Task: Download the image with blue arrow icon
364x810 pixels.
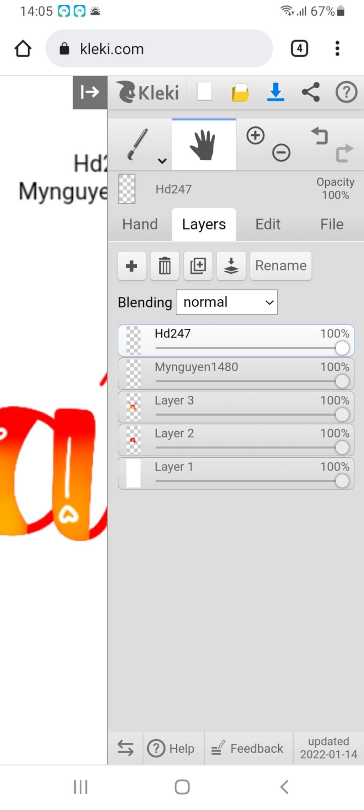Action: point(275,92)
